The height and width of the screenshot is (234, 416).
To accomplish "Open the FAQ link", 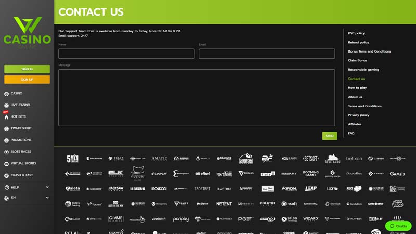I will point(351,134).
